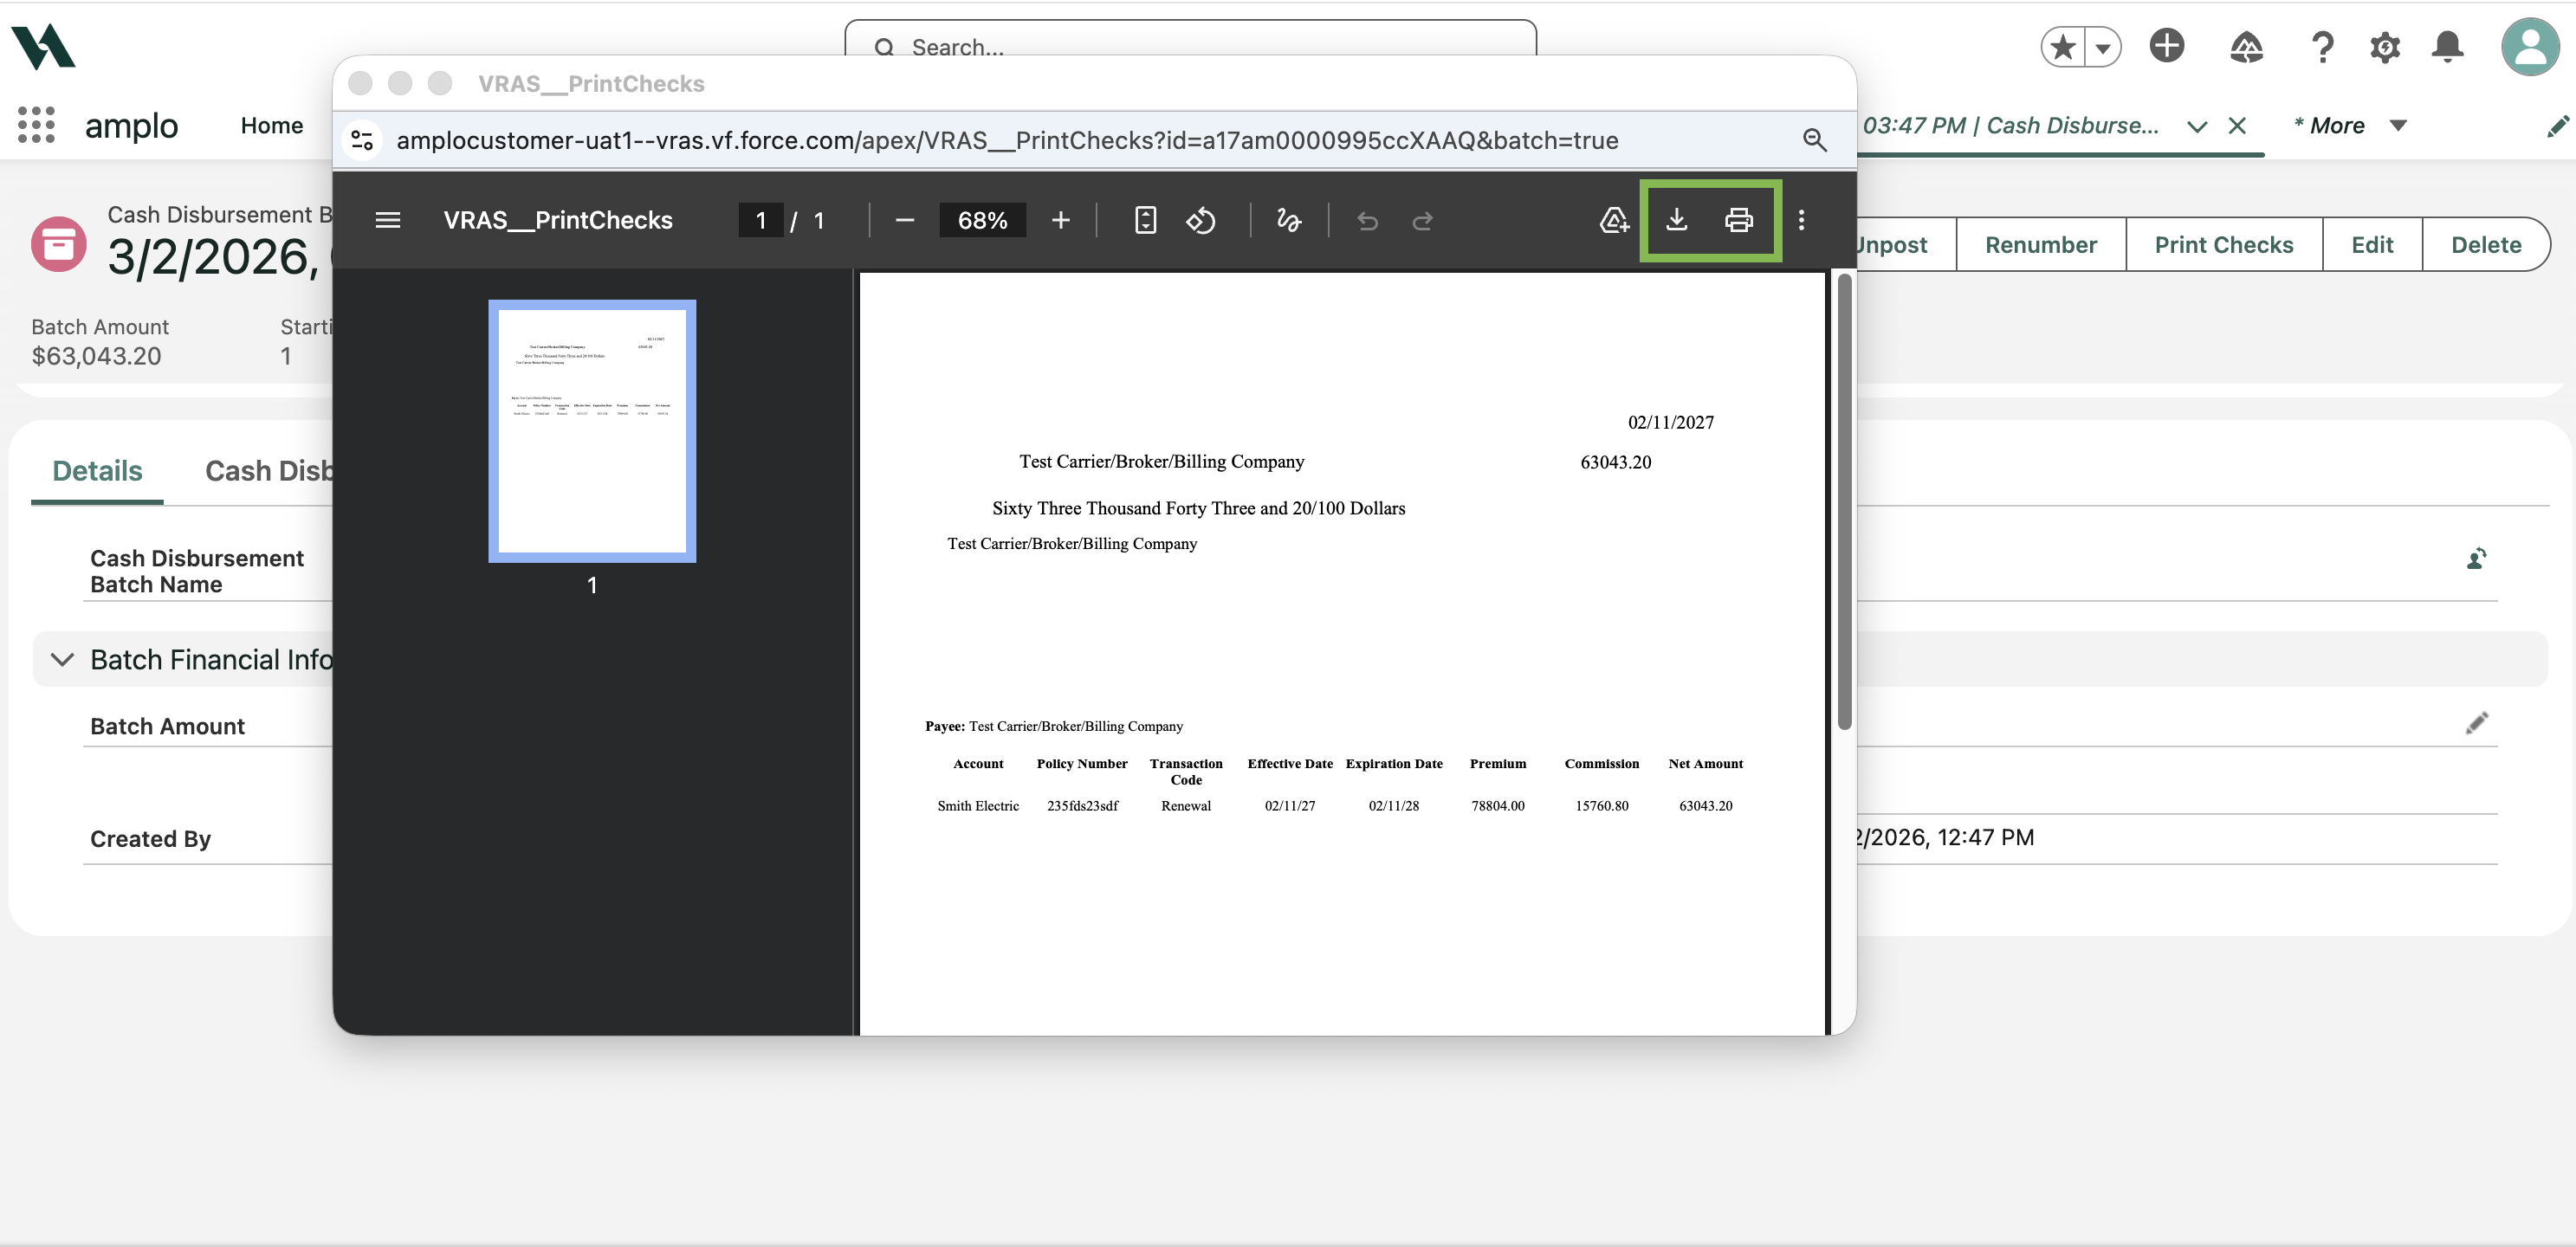Click the 15760.80 commission value
The height and width of the screenshot is (1247, 2576).
tap(1601, 806)
